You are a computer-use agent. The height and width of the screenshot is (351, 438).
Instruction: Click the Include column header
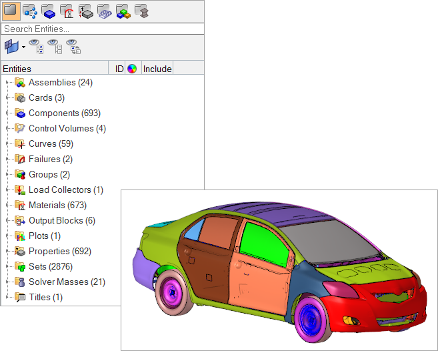(157, 69)
